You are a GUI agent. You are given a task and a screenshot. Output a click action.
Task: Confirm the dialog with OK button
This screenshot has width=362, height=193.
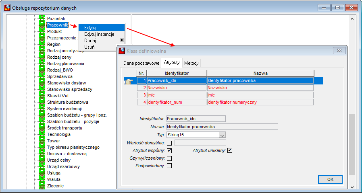[330, 179]
